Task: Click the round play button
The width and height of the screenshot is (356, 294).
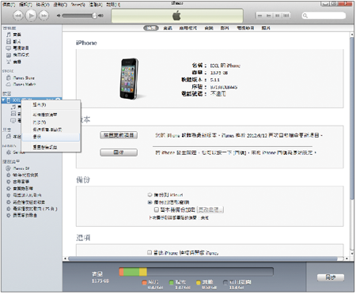Action: [31, 16]
